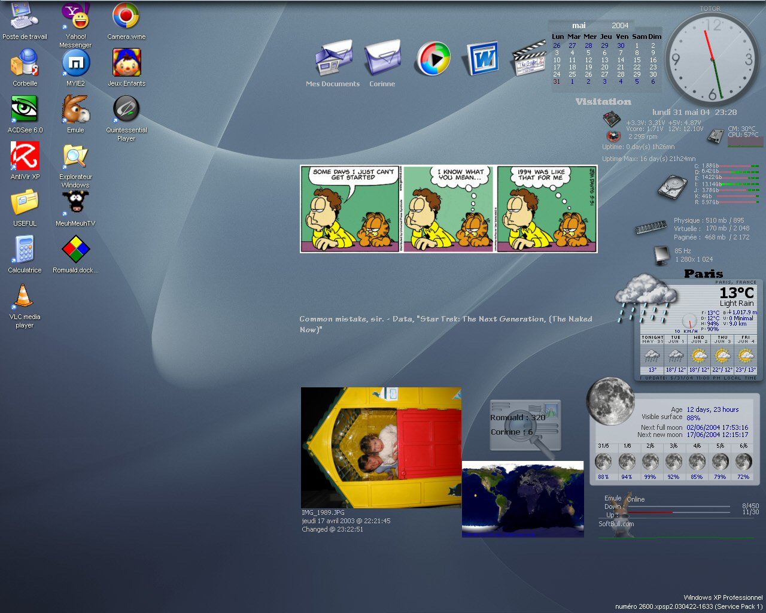Click the Visitation label

pyautogui.click(x=603, y=102)
